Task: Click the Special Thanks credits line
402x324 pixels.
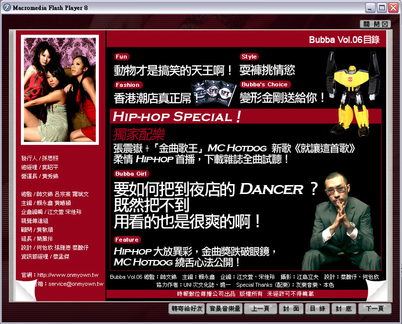Action: click(245, 285)
